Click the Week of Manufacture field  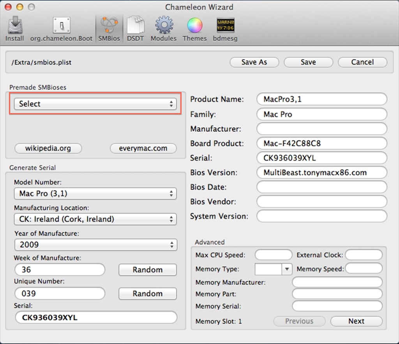(x=60, y=270)
